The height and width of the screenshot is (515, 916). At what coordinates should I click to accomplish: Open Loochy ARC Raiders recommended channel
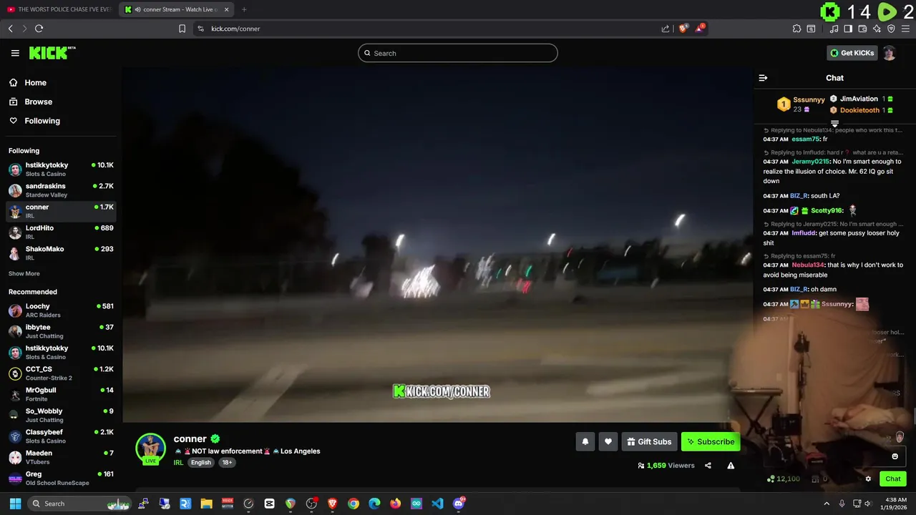61,310
